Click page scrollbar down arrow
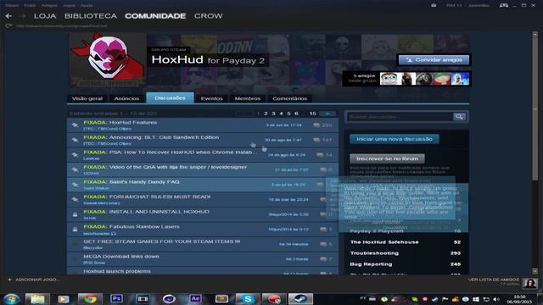This screenshot has height=305, width=543. [535, 271]
